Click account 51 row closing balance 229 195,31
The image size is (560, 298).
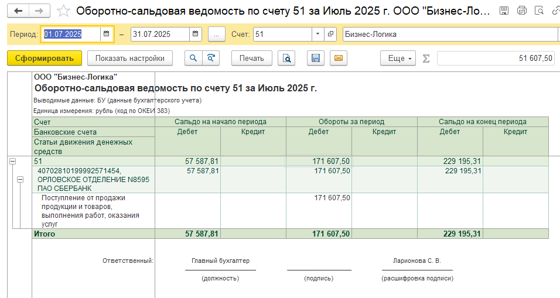click(450, 162)
